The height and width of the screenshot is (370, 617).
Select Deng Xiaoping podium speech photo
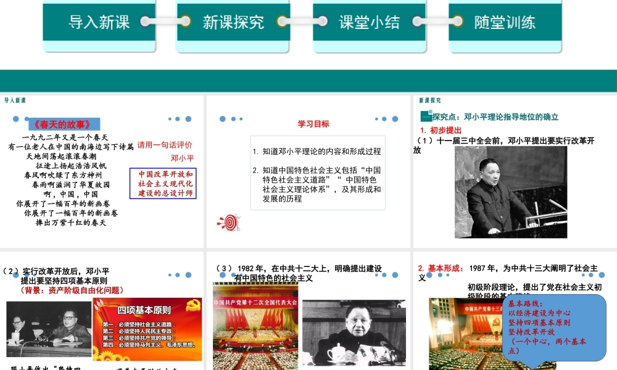[x=510, y=192]
